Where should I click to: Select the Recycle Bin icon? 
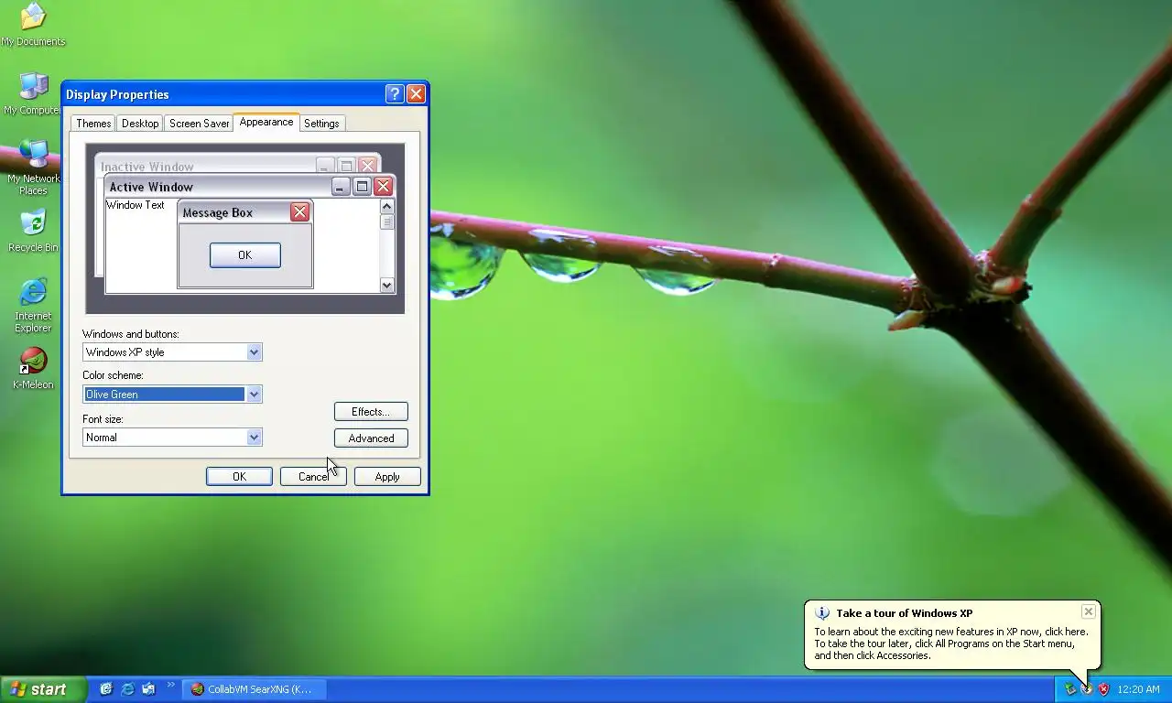tap(33, 231)
